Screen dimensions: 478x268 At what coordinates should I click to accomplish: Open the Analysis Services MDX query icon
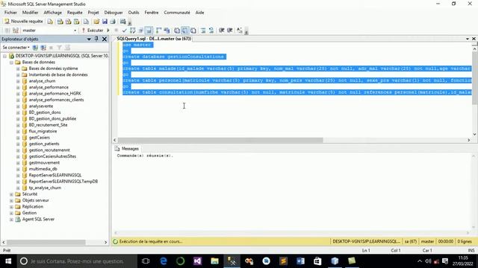[60, 22]
